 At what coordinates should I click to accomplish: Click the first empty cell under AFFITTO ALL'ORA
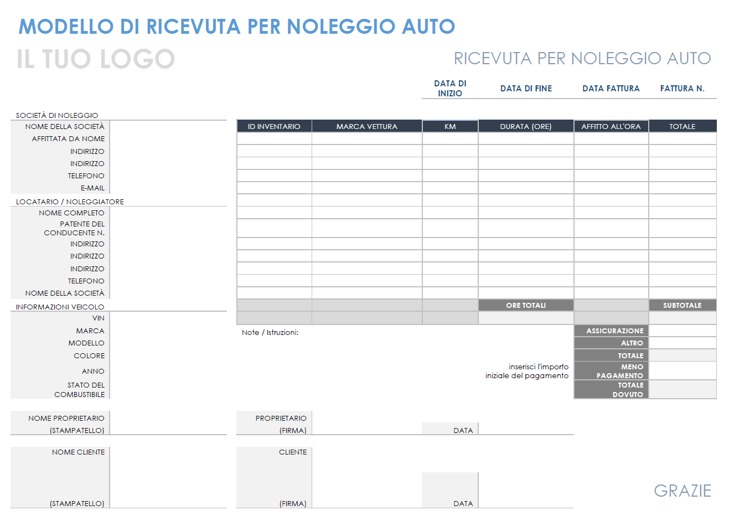click(x=611, y=138)
